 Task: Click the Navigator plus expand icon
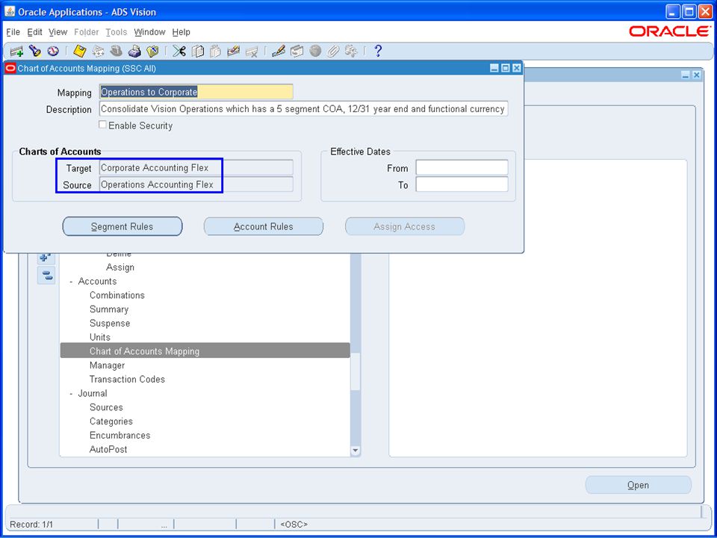pos(46,257)
